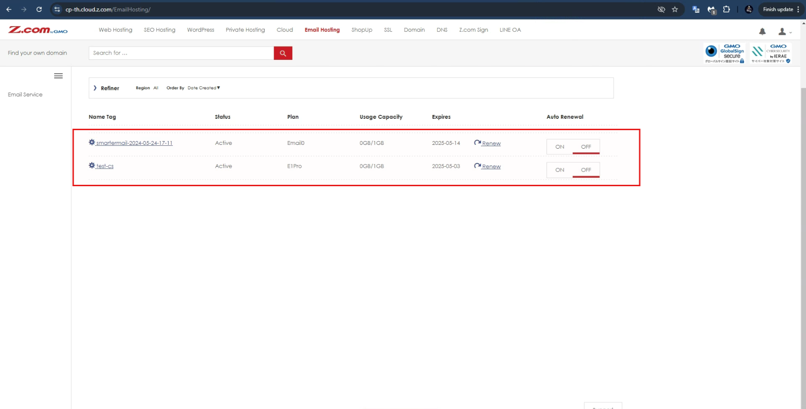This screenshot has width=806, height=409.
Task: Click Renew link for smartermail service
Action: pos(491,143)
